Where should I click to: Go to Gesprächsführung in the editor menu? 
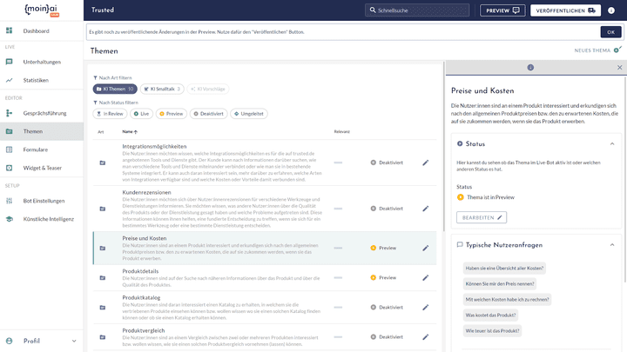click(x=44, y=114)
